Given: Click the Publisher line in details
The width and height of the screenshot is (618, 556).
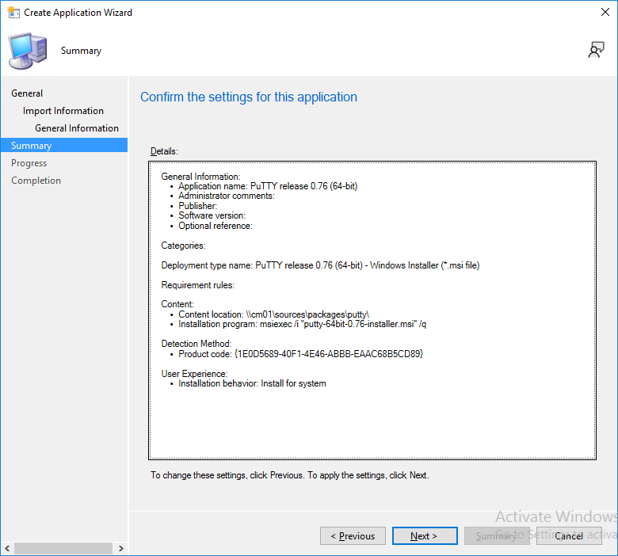Looking at the screenshot, I should [x=197, y=206].
